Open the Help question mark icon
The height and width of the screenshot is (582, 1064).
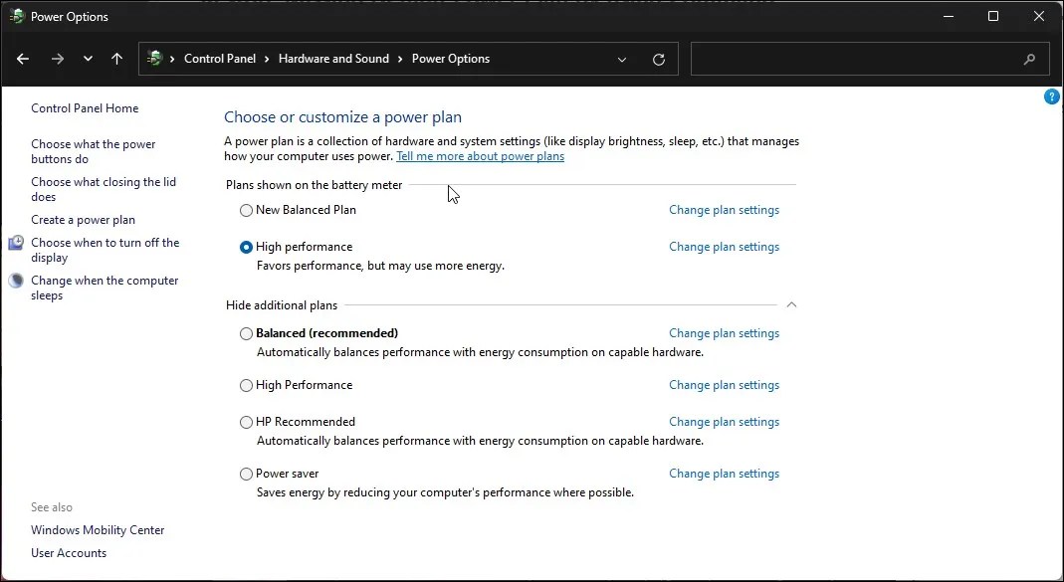click(1052, 97)
